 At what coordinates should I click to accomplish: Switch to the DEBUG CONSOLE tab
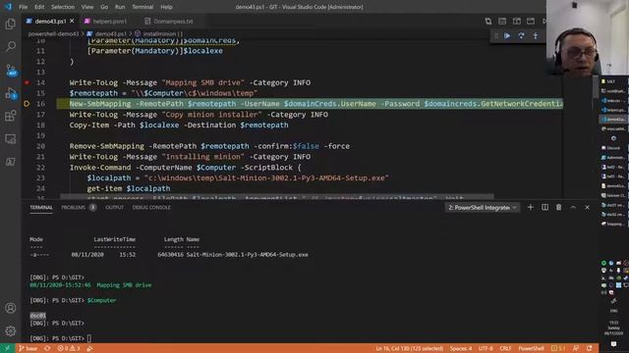point(151,207)
